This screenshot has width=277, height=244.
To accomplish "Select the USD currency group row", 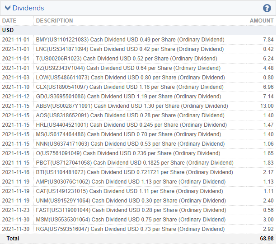I will coord(138,30).
